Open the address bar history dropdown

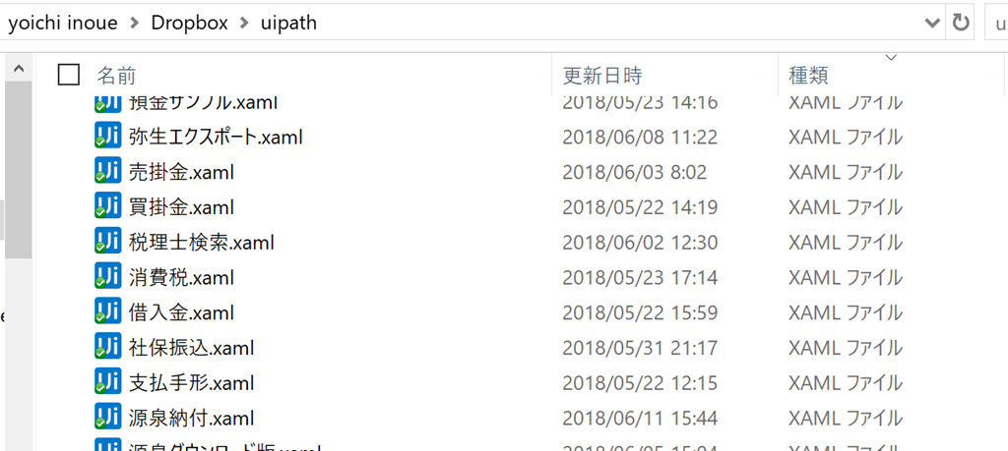point(932,25)
